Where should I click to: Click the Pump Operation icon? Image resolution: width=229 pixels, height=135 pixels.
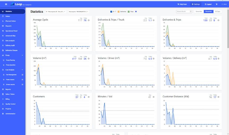4,65
